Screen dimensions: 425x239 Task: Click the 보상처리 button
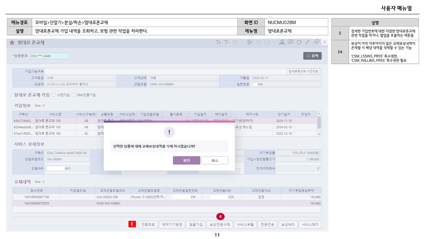coord(287,225)
